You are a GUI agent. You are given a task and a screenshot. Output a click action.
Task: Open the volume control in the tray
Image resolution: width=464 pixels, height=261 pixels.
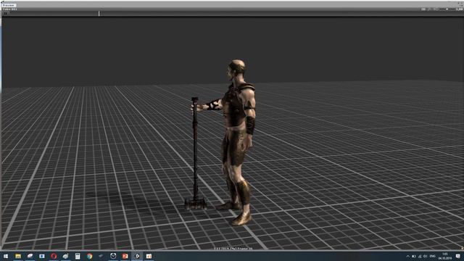click(x=426, y=256)
